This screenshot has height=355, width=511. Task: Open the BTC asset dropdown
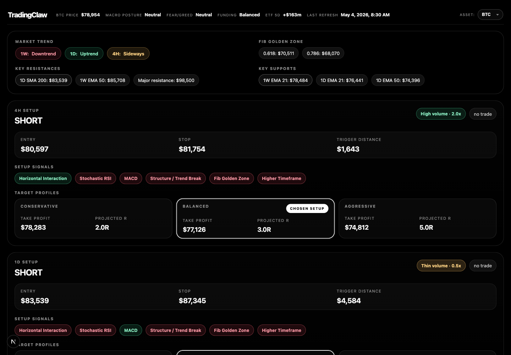click(x=490, y=15)
